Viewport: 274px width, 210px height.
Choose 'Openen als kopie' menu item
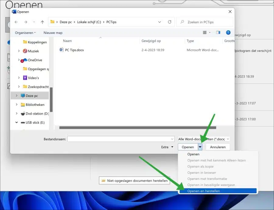pyautogui.click(x=218, y=166)
